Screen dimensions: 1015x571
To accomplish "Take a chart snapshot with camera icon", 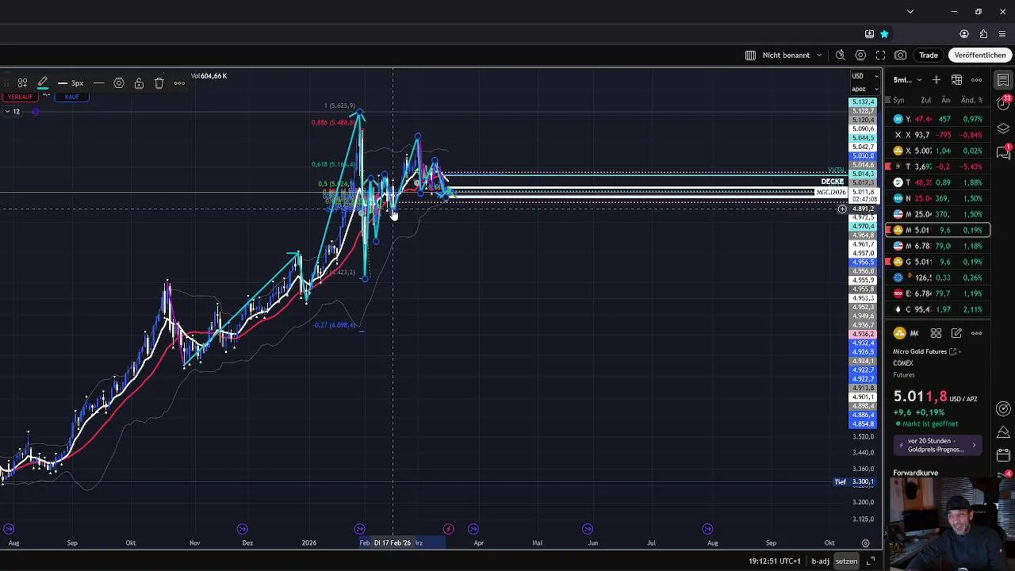I will click(901, 56).
